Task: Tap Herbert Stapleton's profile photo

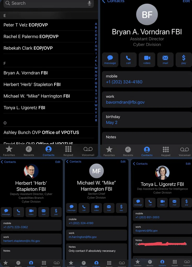Action: (31, 171)
